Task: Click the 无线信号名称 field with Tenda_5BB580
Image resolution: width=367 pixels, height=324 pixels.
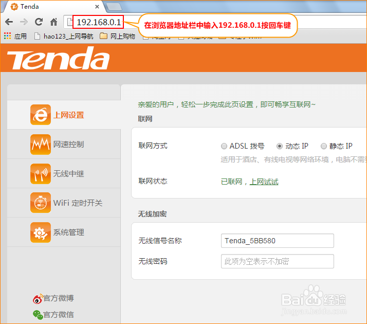Action: tap(278, 241)
